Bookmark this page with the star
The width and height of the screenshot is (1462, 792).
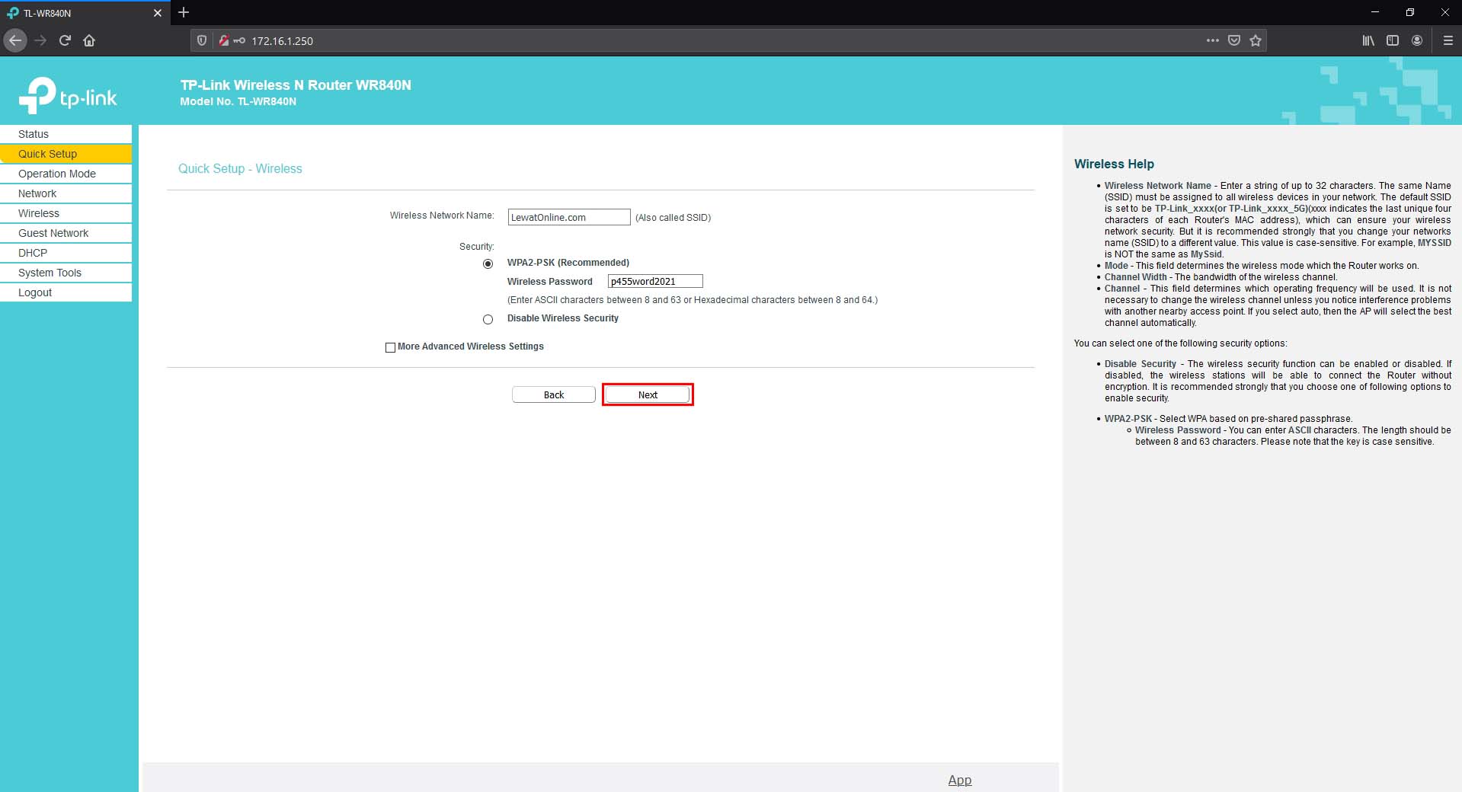tap(1256, 40)
